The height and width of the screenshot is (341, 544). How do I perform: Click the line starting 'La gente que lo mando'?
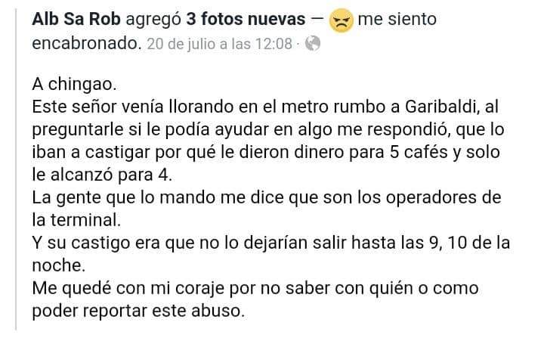click(267, 198)
